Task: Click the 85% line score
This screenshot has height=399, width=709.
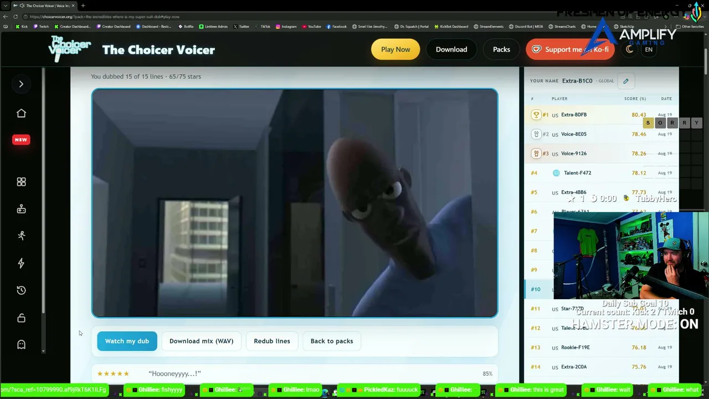Action: coord(487,374)
